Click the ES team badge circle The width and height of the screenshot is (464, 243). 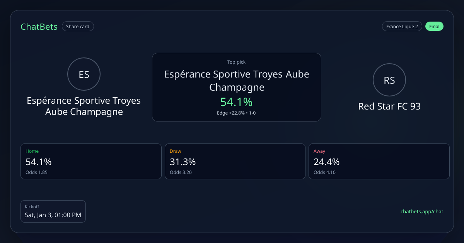pos(84,74)
